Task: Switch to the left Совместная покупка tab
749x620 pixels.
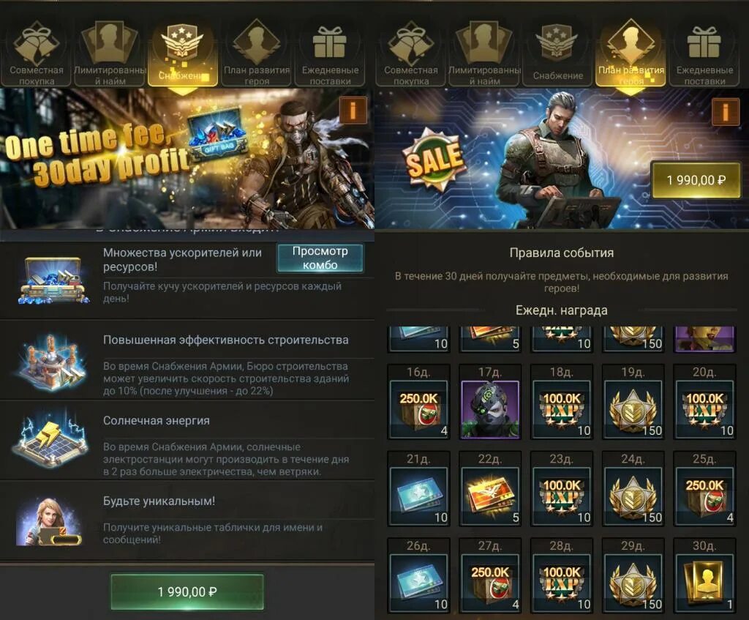Action: [x=37, y=53]
